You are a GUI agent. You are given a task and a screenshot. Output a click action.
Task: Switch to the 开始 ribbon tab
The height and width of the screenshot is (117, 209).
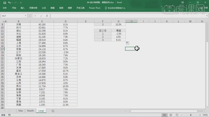(14, 8)
